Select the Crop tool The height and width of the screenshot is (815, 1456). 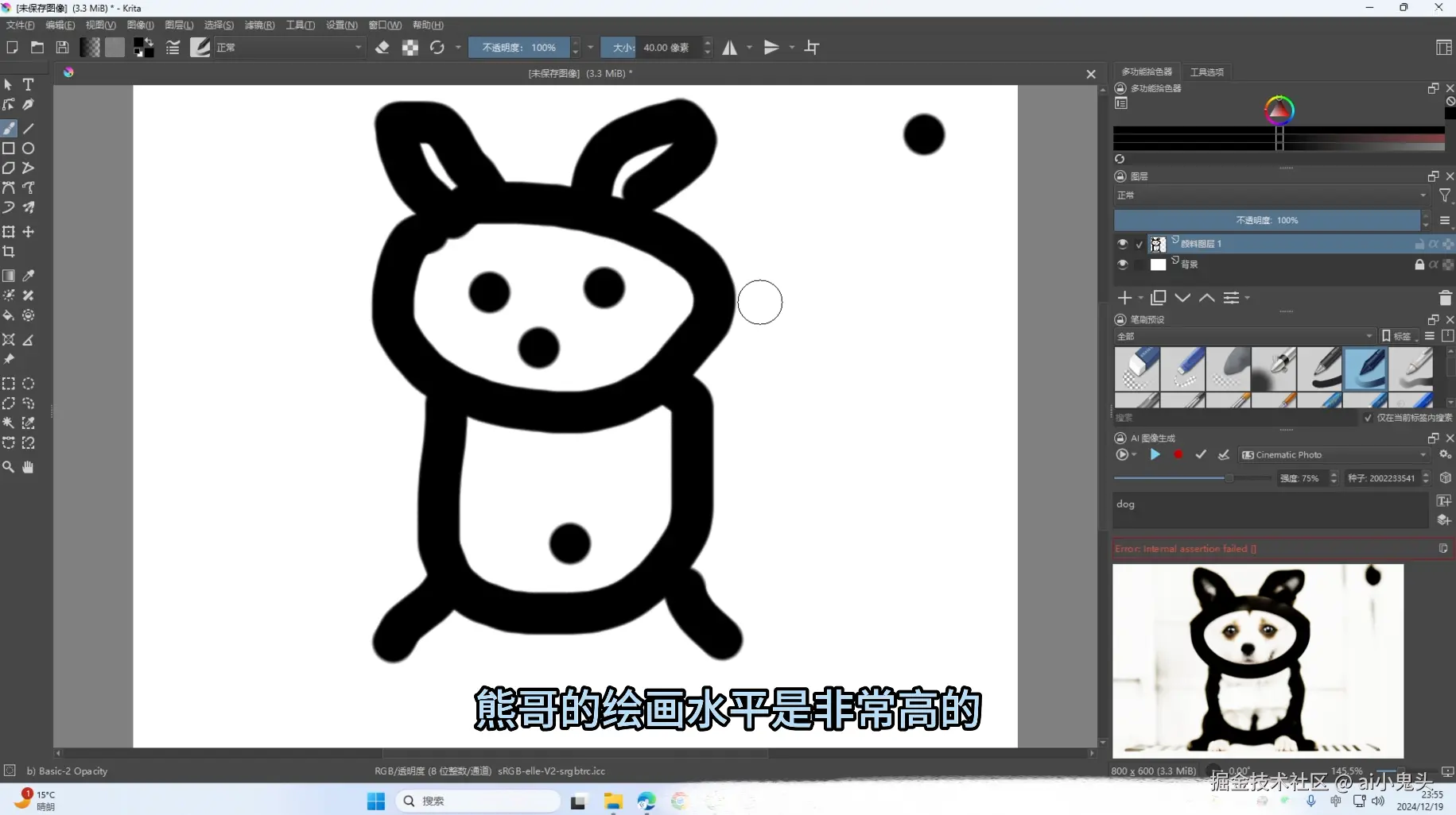(x=9, y=251)
